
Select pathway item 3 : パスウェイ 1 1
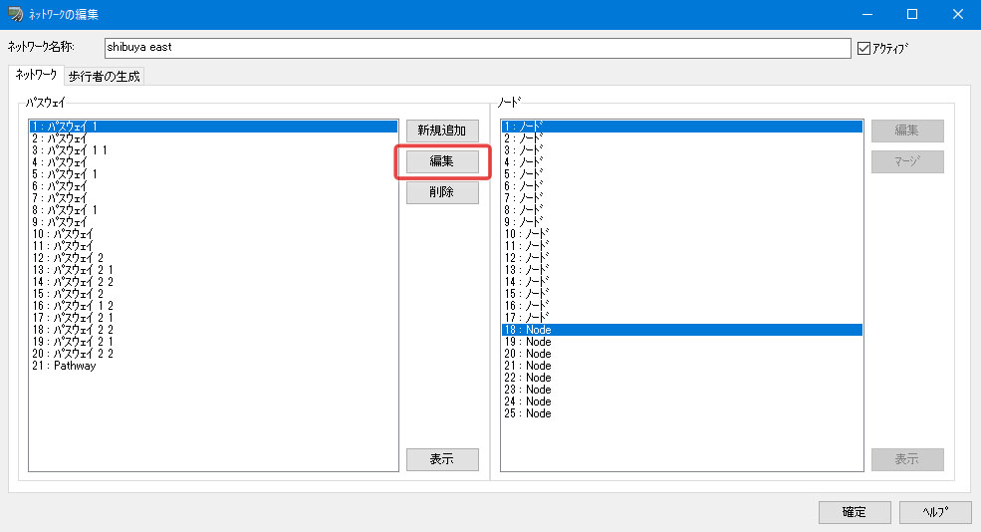point(213,150)
